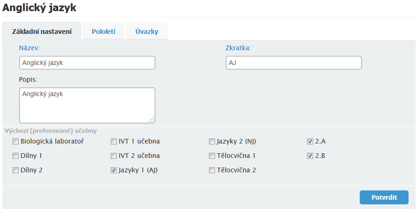This screenshot has width=416, height=209.
Task: Disable the 2.B classroom checkbox
Action: pos(310,156)
